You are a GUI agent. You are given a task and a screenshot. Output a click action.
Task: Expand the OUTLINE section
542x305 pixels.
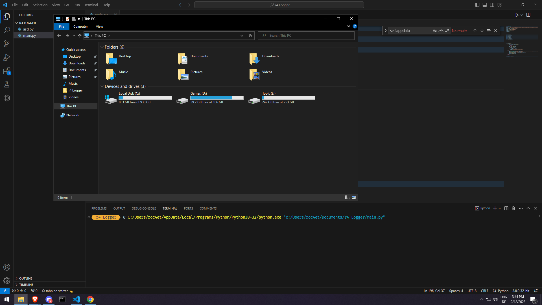pos(26,278)
